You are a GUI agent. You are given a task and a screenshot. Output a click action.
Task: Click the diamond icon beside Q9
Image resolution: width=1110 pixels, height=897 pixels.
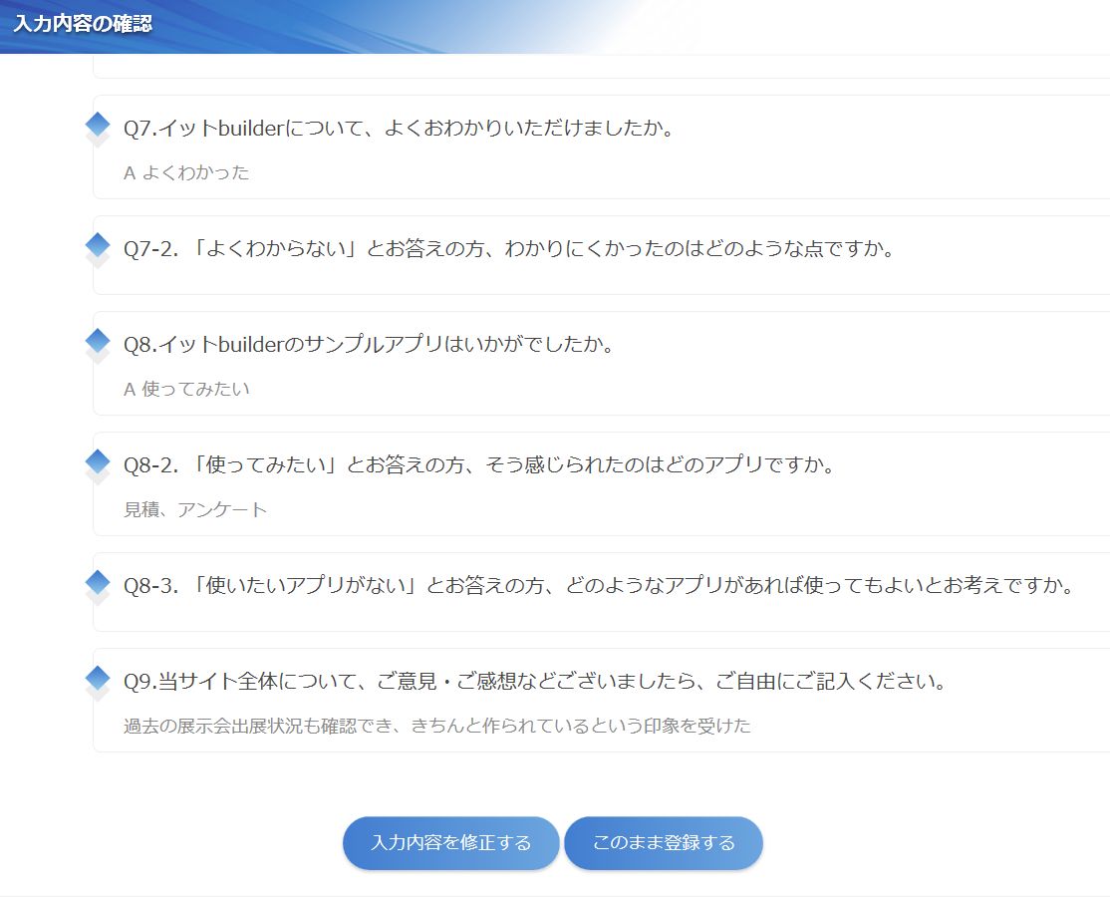pos(98,679)
